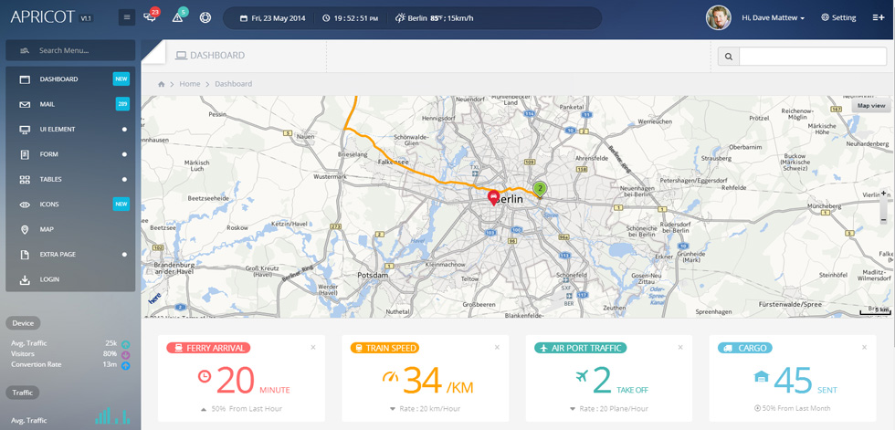Close the Ferry Arrival card
The image size is (895, 430).
click(x=312, y=347)
